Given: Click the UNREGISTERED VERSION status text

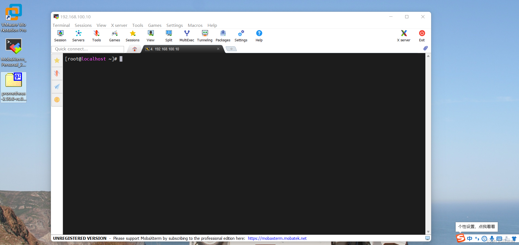Looking at the screenshot, I should coord(80,238).
